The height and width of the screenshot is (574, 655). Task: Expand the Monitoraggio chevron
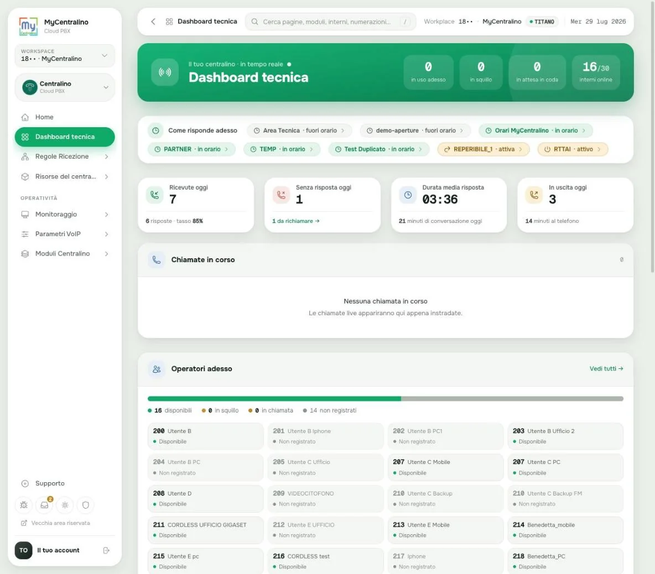click(107, 215)
